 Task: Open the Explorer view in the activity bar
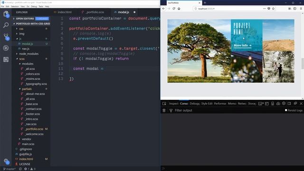pos(6,14)
